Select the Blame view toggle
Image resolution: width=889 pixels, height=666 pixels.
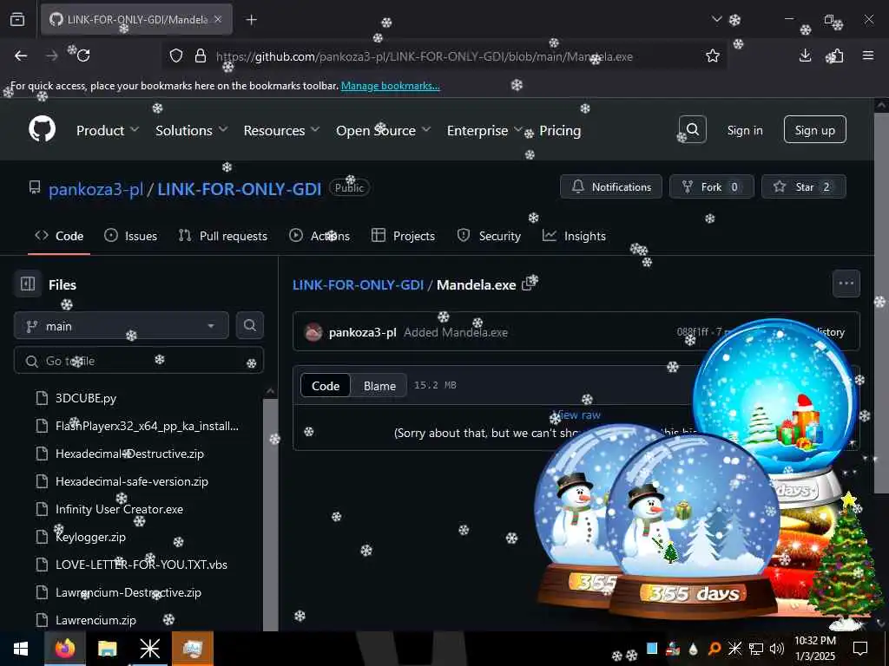tap(379, 386)
